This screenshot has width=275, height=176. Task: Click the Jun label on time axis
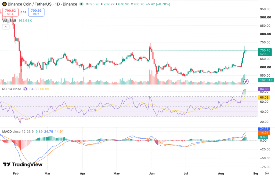[x=152, y=173]
